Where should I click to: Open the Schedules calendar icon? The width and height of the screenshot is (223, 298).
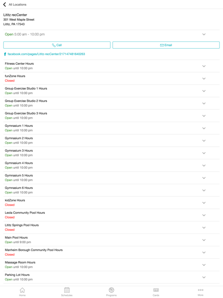pyautogui.click(x=67, y=290)
